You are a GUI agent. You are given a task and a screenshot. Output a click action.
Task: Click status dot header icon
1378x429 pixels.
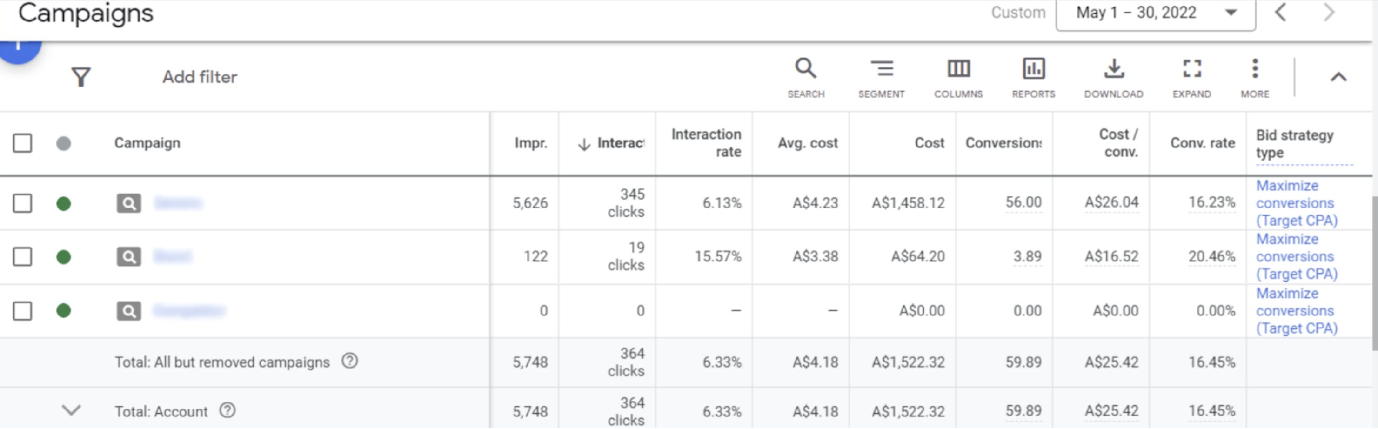coord(64,143)
